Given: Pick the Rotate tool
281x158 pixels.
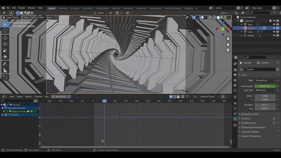Looking at the screenshot, I should tap(5, 44).
